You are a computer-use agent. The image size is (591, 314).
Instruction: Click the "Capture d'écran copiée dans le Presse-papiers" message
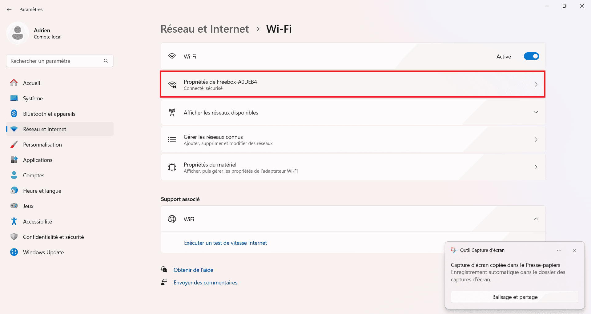click(505, 265)
